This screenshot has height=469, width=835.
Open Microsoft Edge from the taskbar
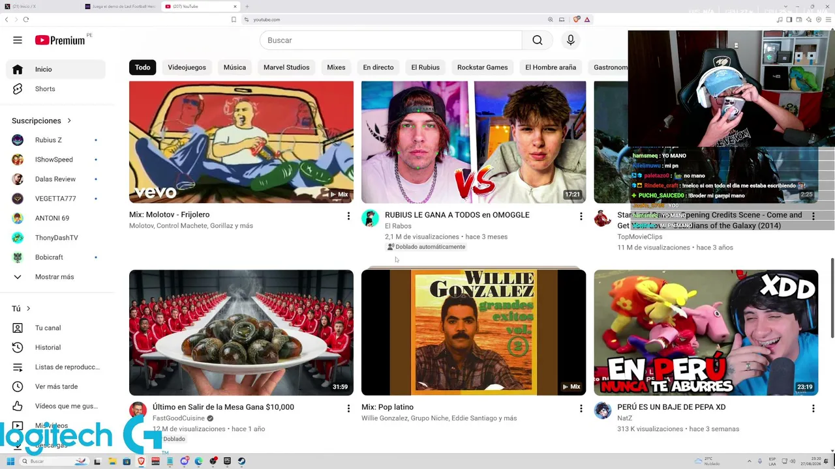point(198,461)
